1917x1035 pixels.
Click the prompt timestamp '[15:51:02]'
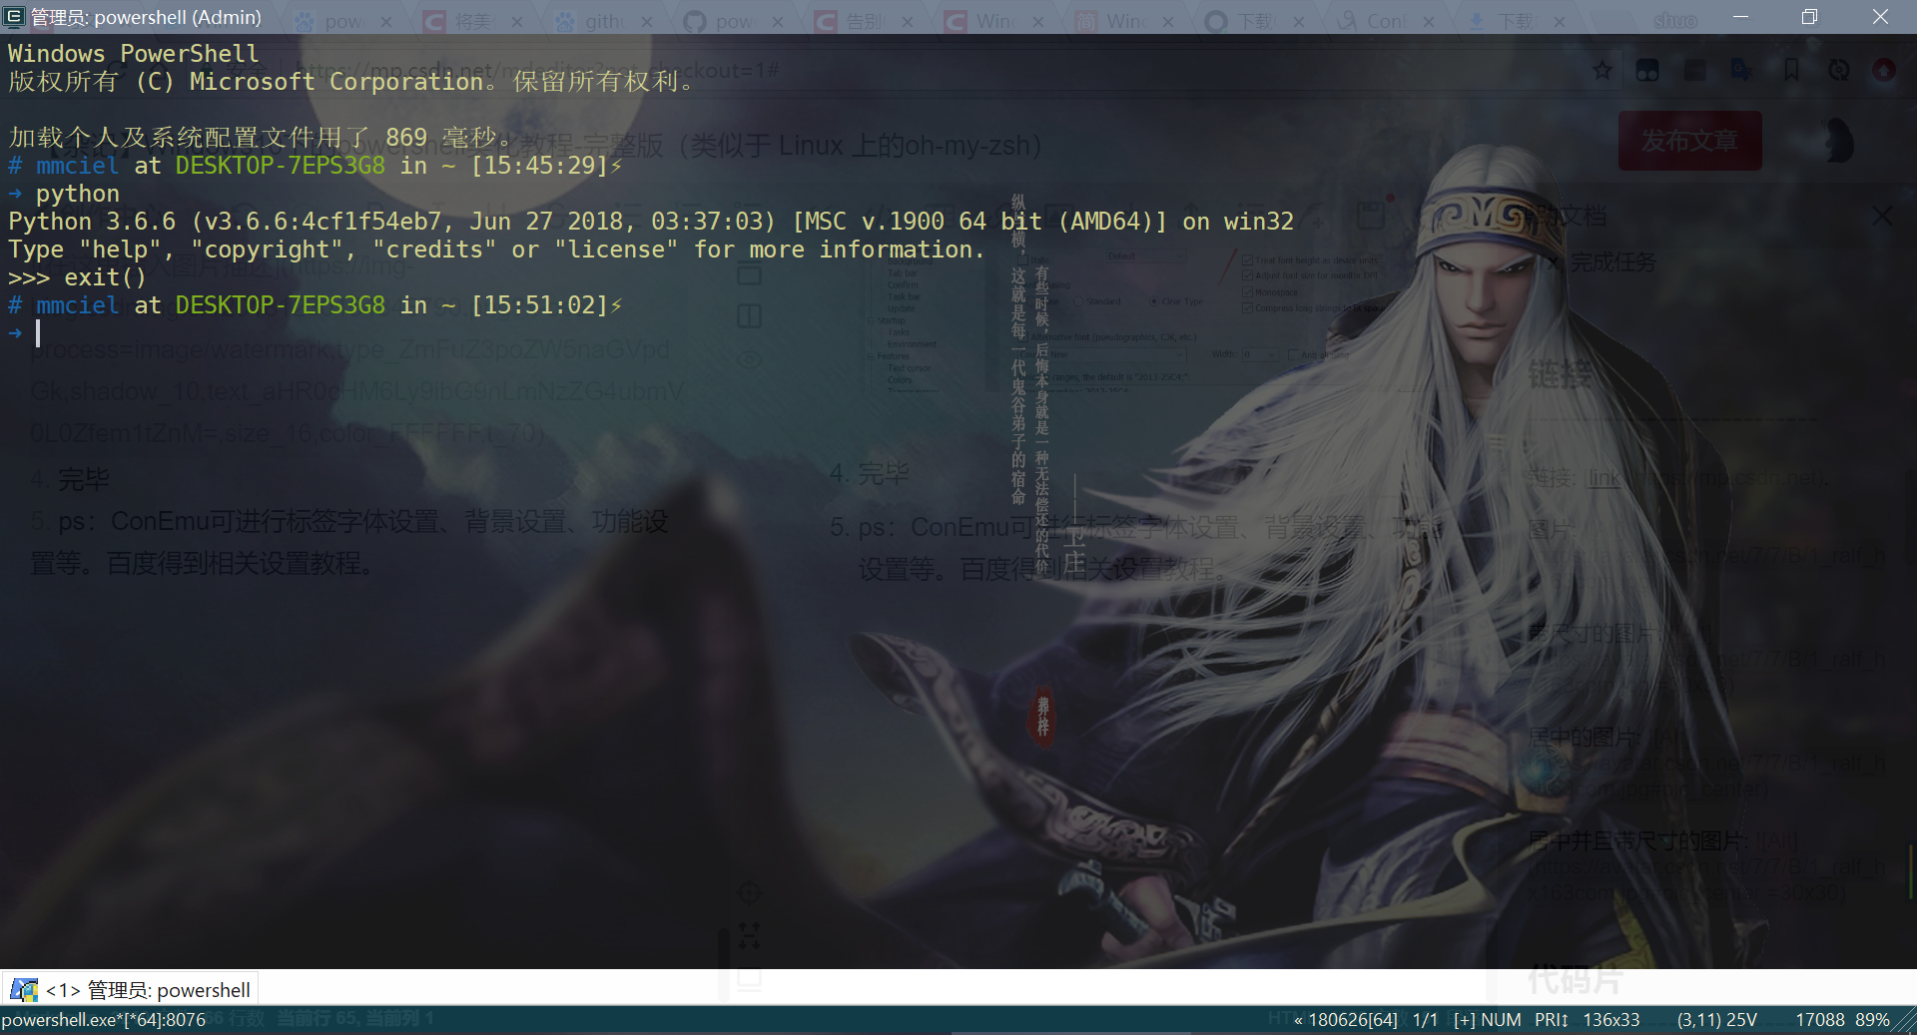click(x=539, y=305)
